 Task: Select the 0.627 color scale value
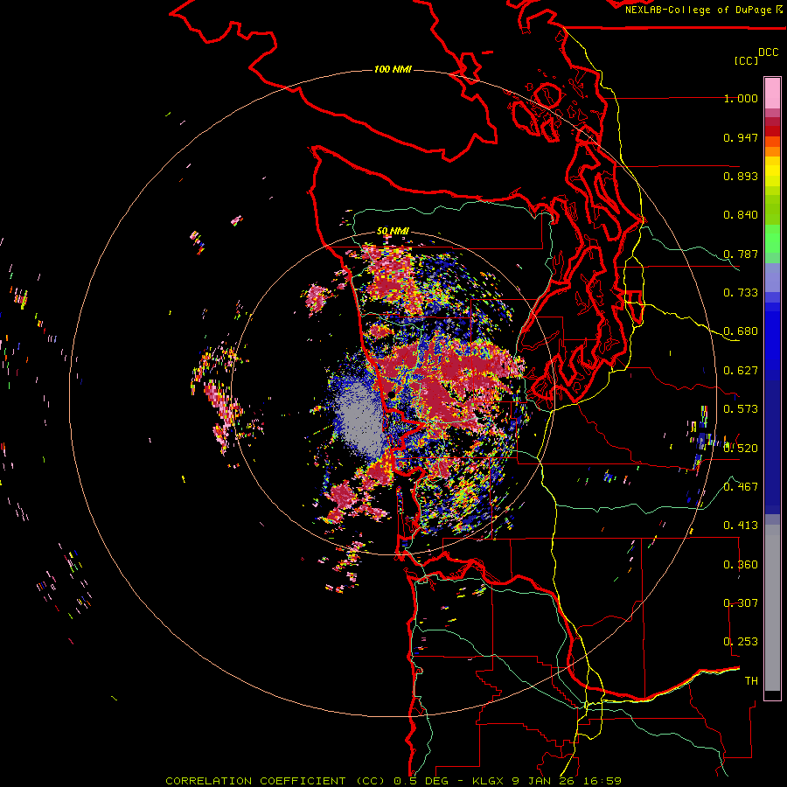click(x=741, y=371)
